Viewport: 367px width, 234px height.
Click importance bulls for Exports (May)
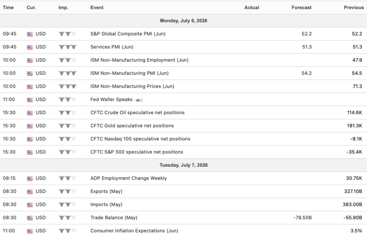tap(67, 191)
